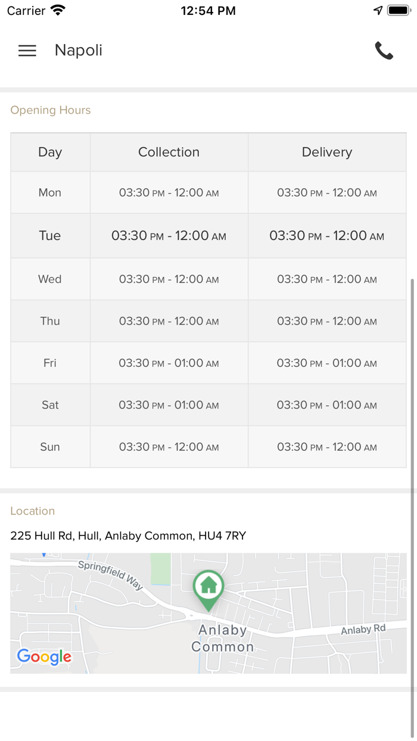
Task: Tap Saturday's delivery hours cell
Action: [x=327, y=405]
